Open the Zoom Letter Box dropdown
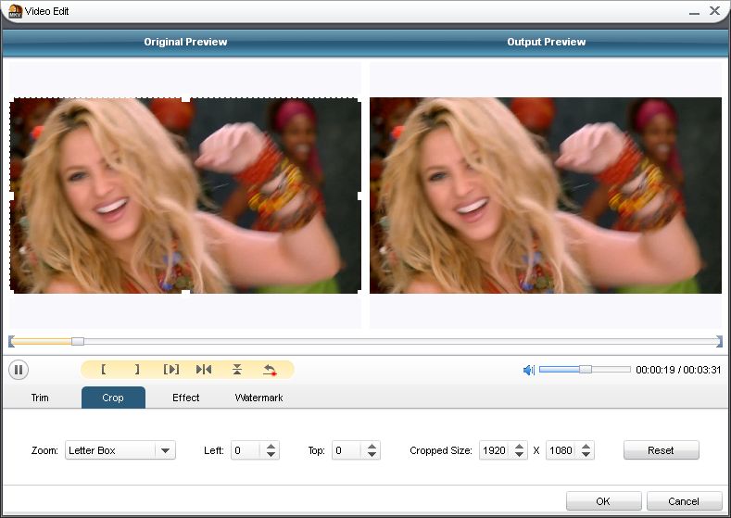Screen dimensions: 731x518 coord(120,450)
